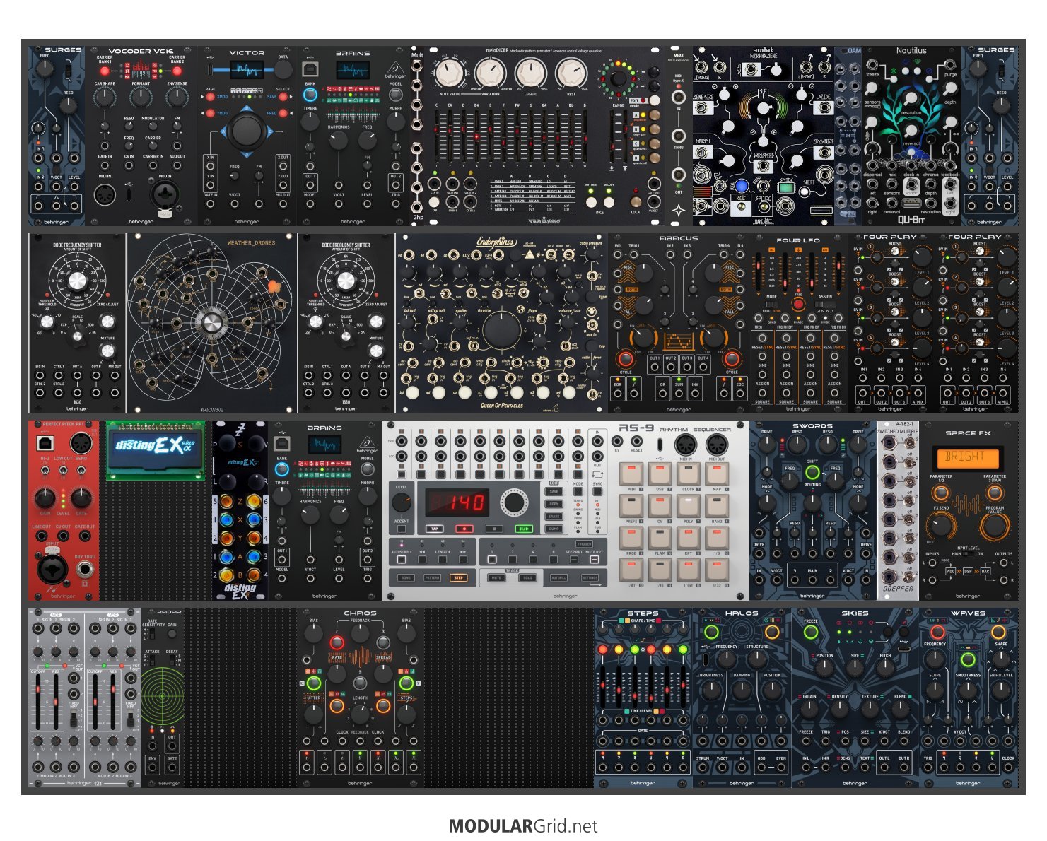This screenshot has width=1047, height=841.
Task: Click the blue up arrow above Victor joystick
Action: tap(246, 108)
